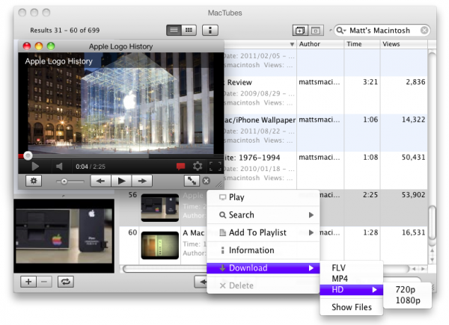
Task: Select Download in context menu
Action: pos(263,267)
